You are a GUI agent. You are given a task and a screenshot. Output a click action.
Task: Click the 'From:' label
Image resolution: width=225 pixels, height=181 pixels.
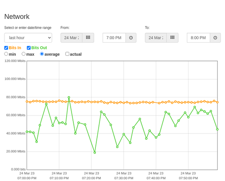(x=65, y=28)
